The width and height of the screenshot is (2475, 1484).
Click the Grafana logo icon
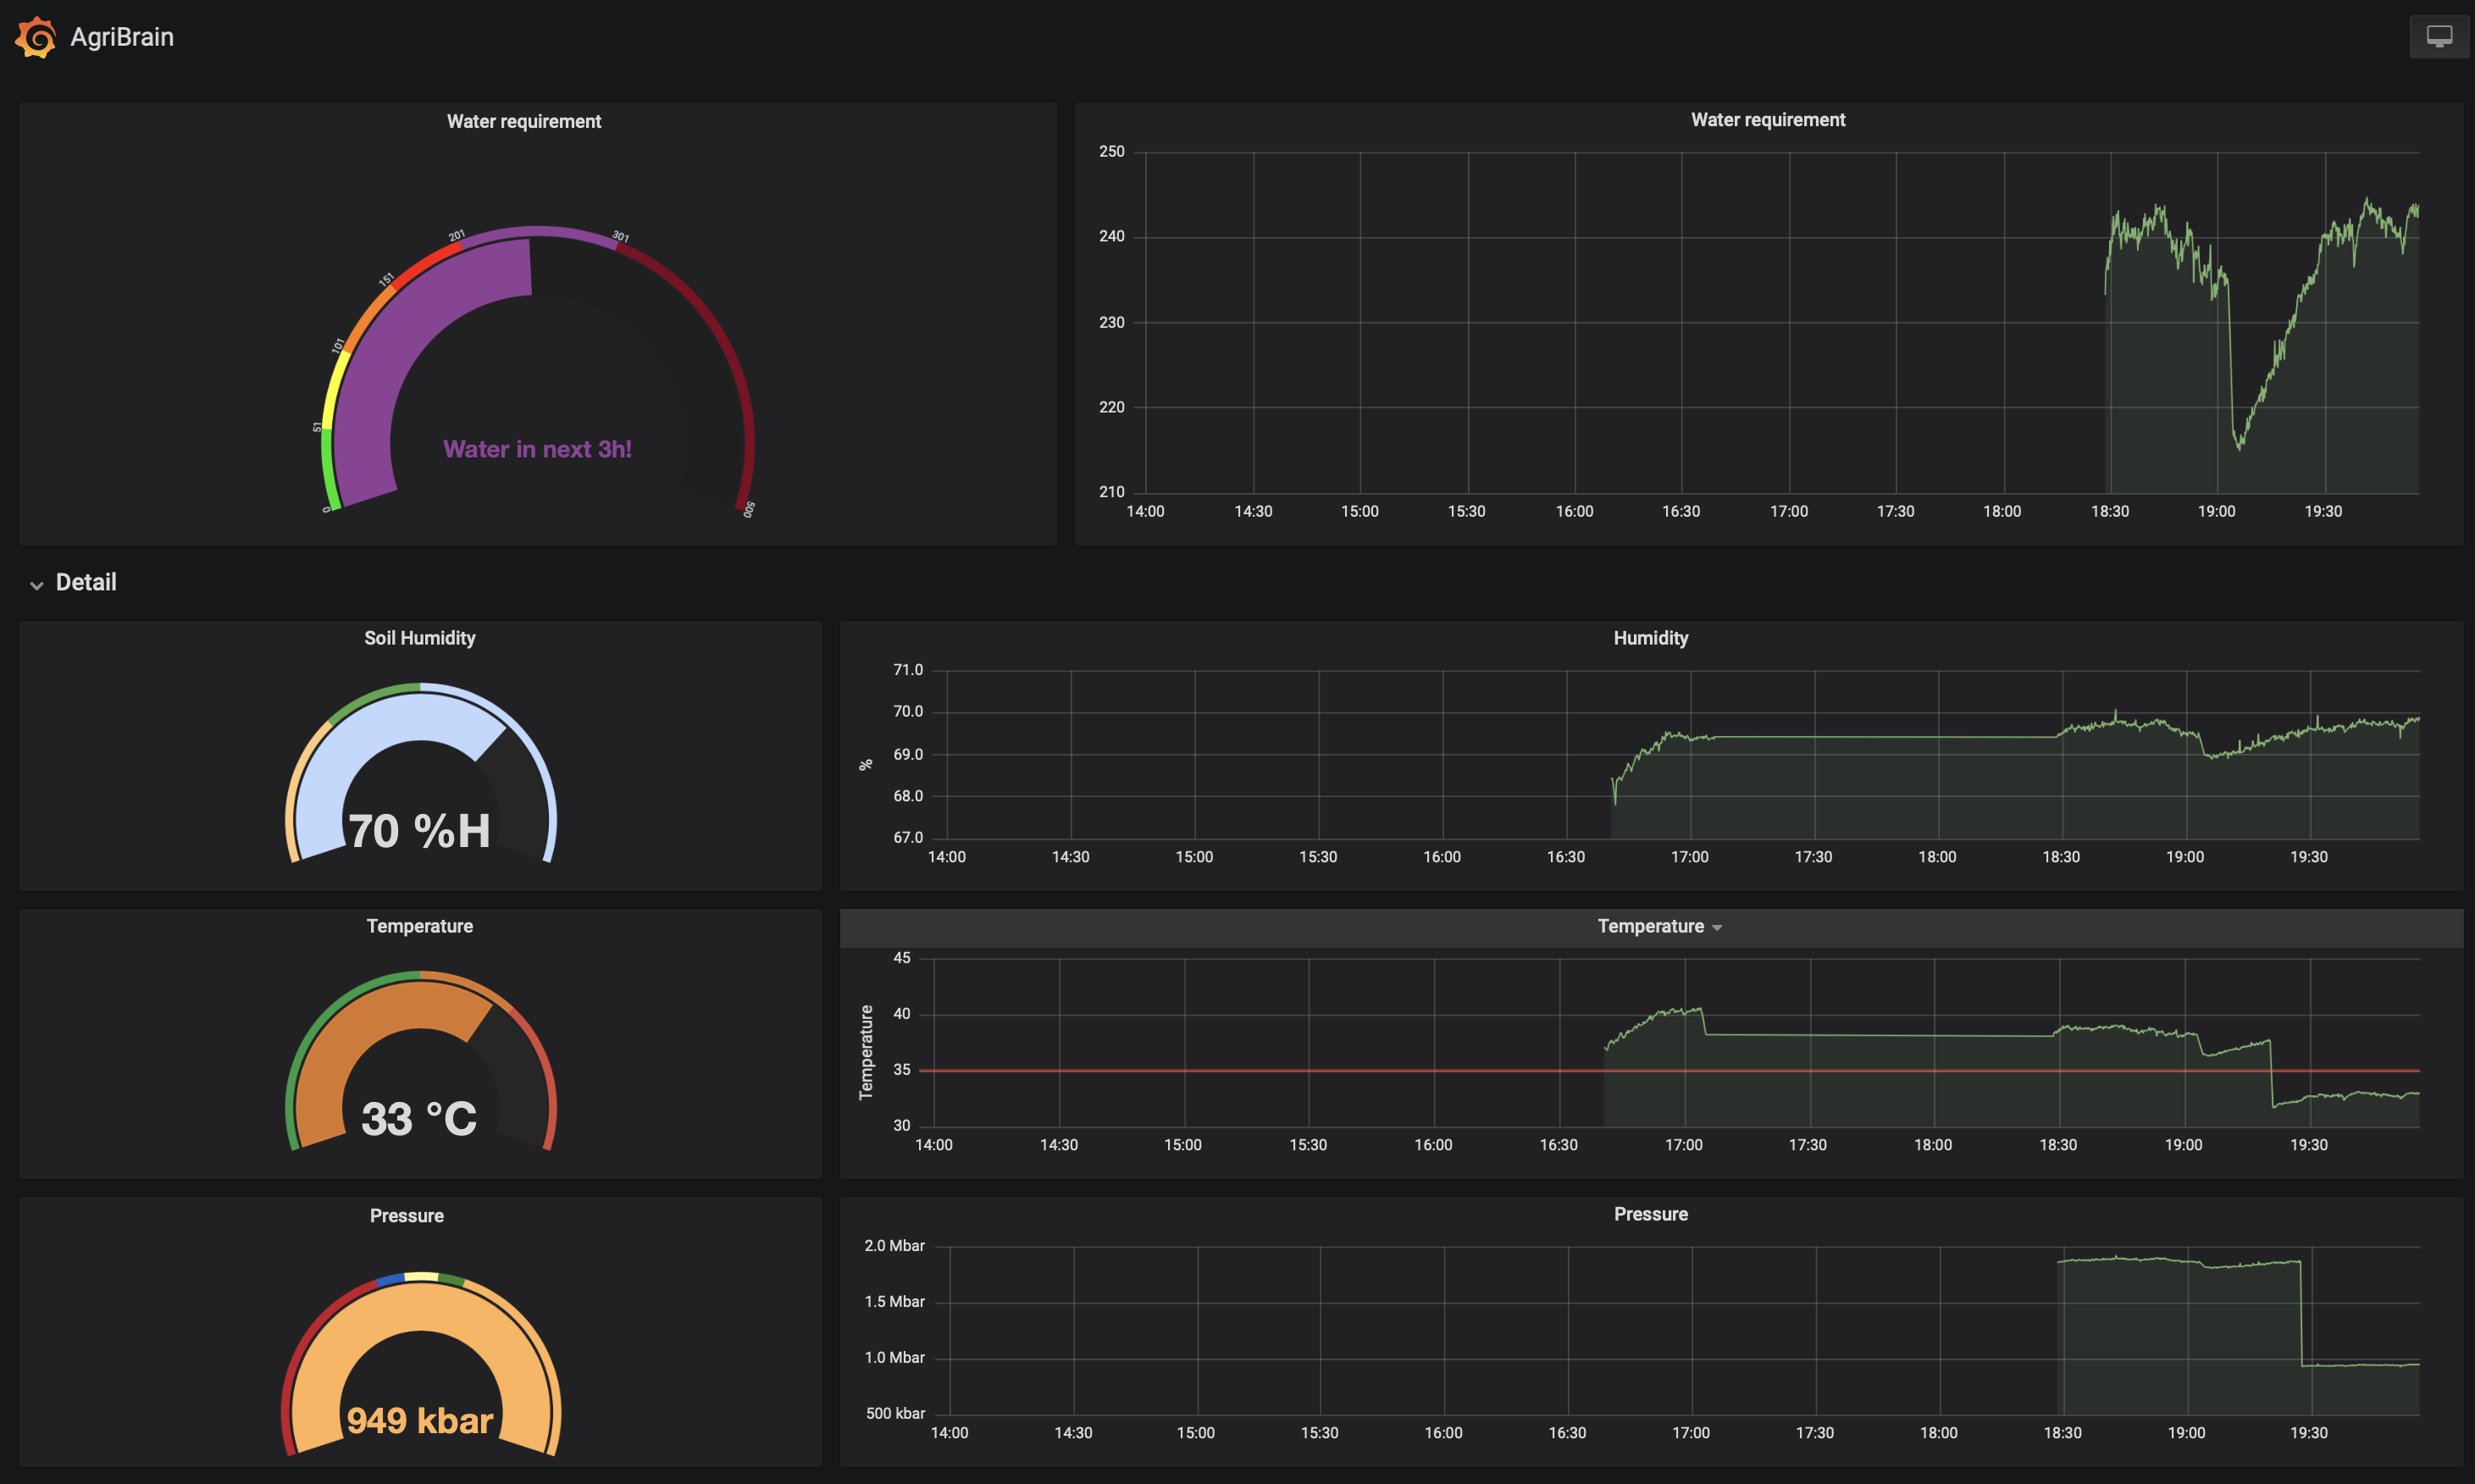(36, 37)
